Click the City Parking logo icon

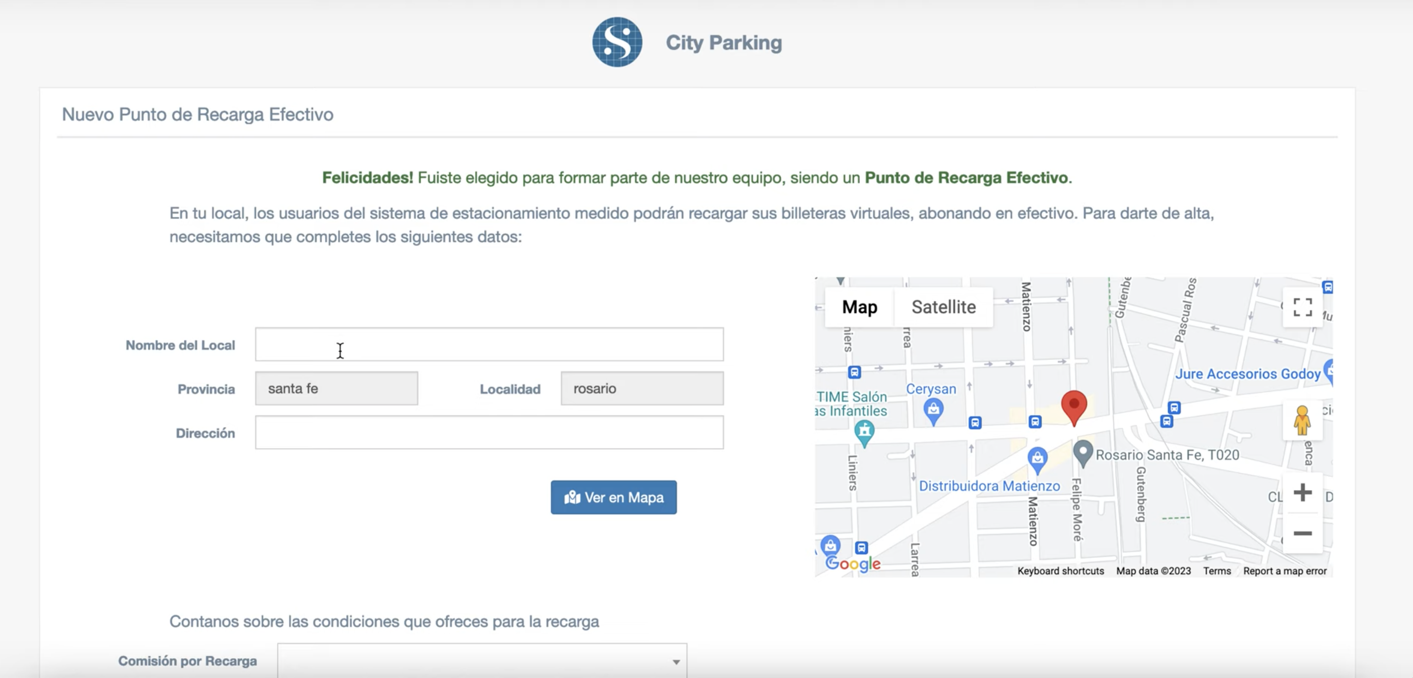click(617, 42)
